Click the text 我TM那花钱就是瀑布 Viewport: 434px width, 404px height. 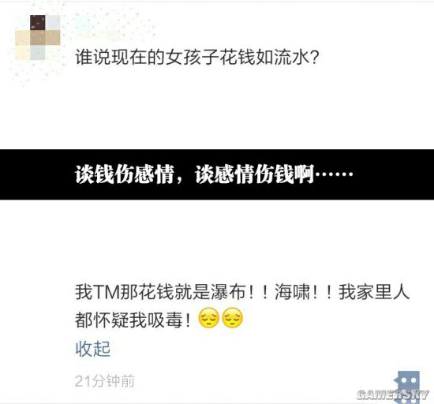(x=160, y=292)
